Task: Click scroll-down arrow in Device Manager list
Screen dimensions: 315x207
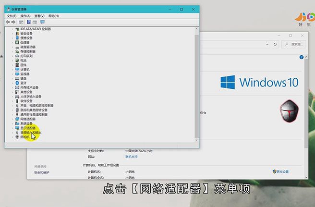Action: pos(197,140)
